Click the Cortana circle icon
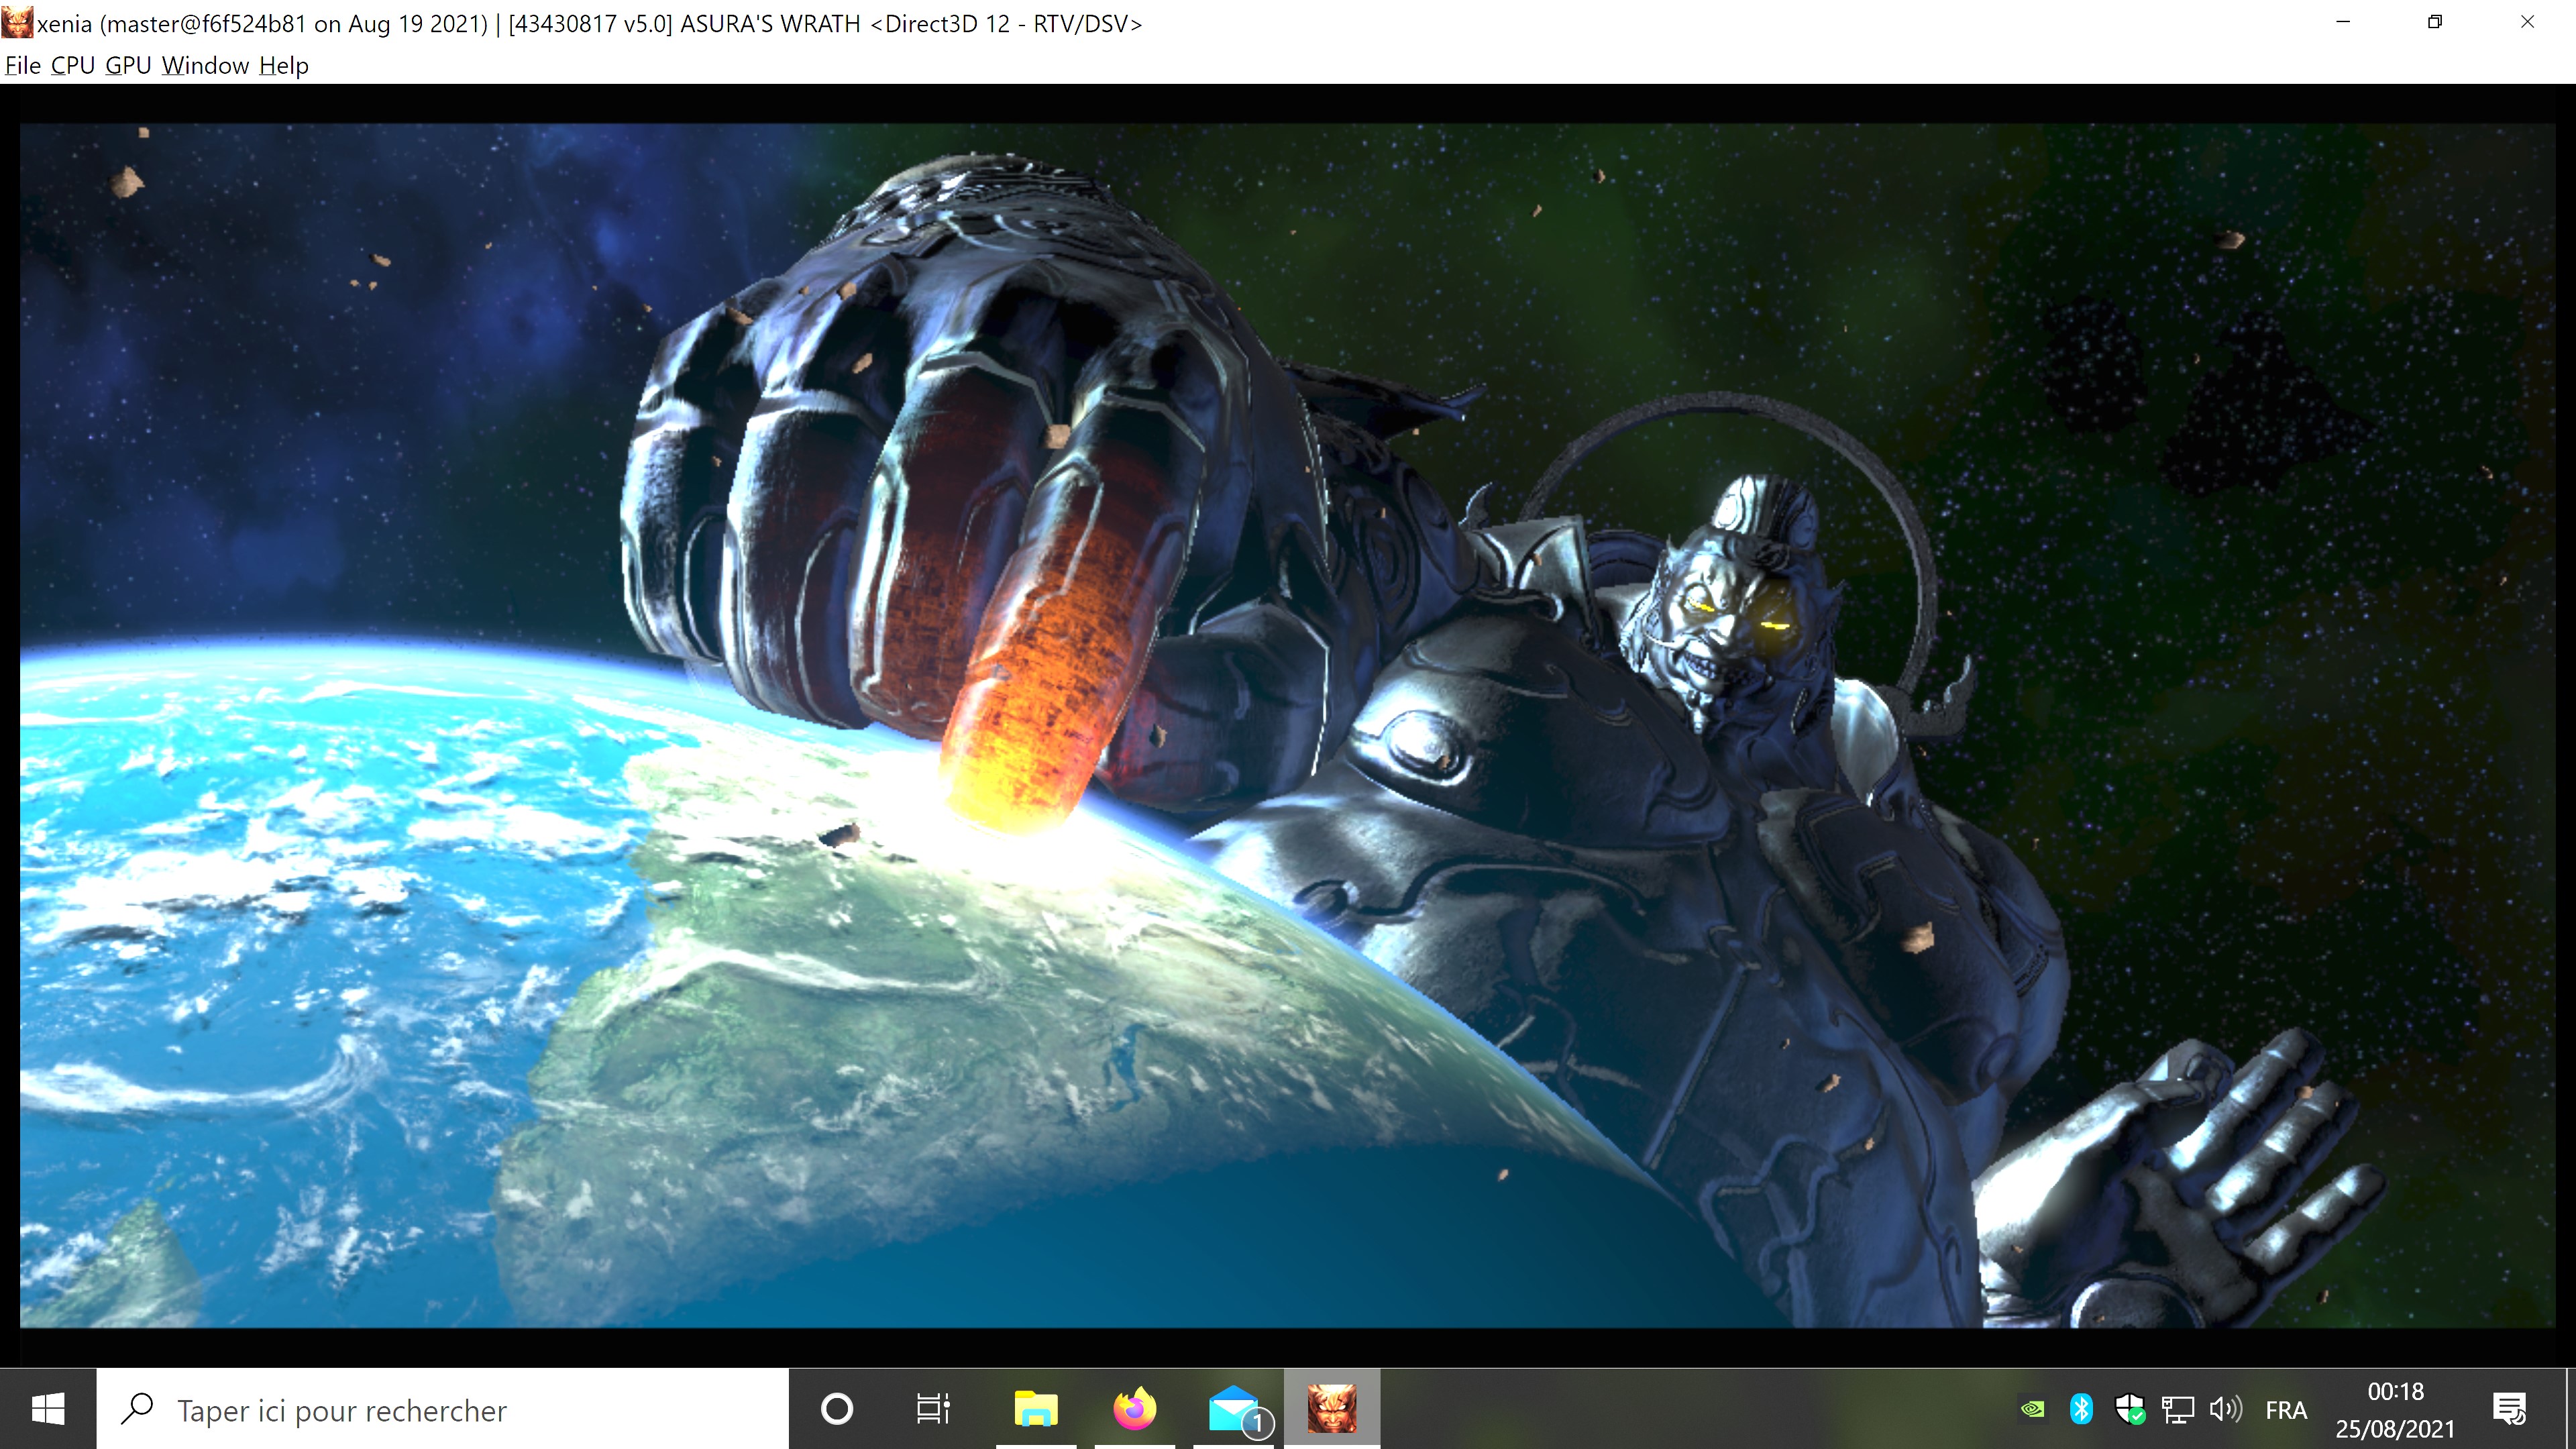 point(836,1410)
